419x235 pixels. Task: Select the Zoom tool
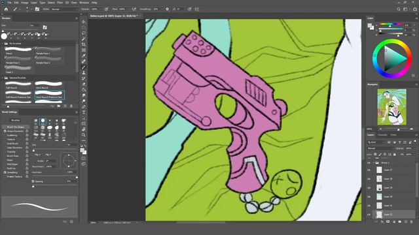[84, 135]
